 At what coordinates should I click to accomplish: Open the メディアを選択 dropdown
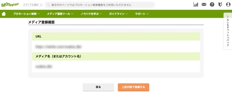click(32, 5)
